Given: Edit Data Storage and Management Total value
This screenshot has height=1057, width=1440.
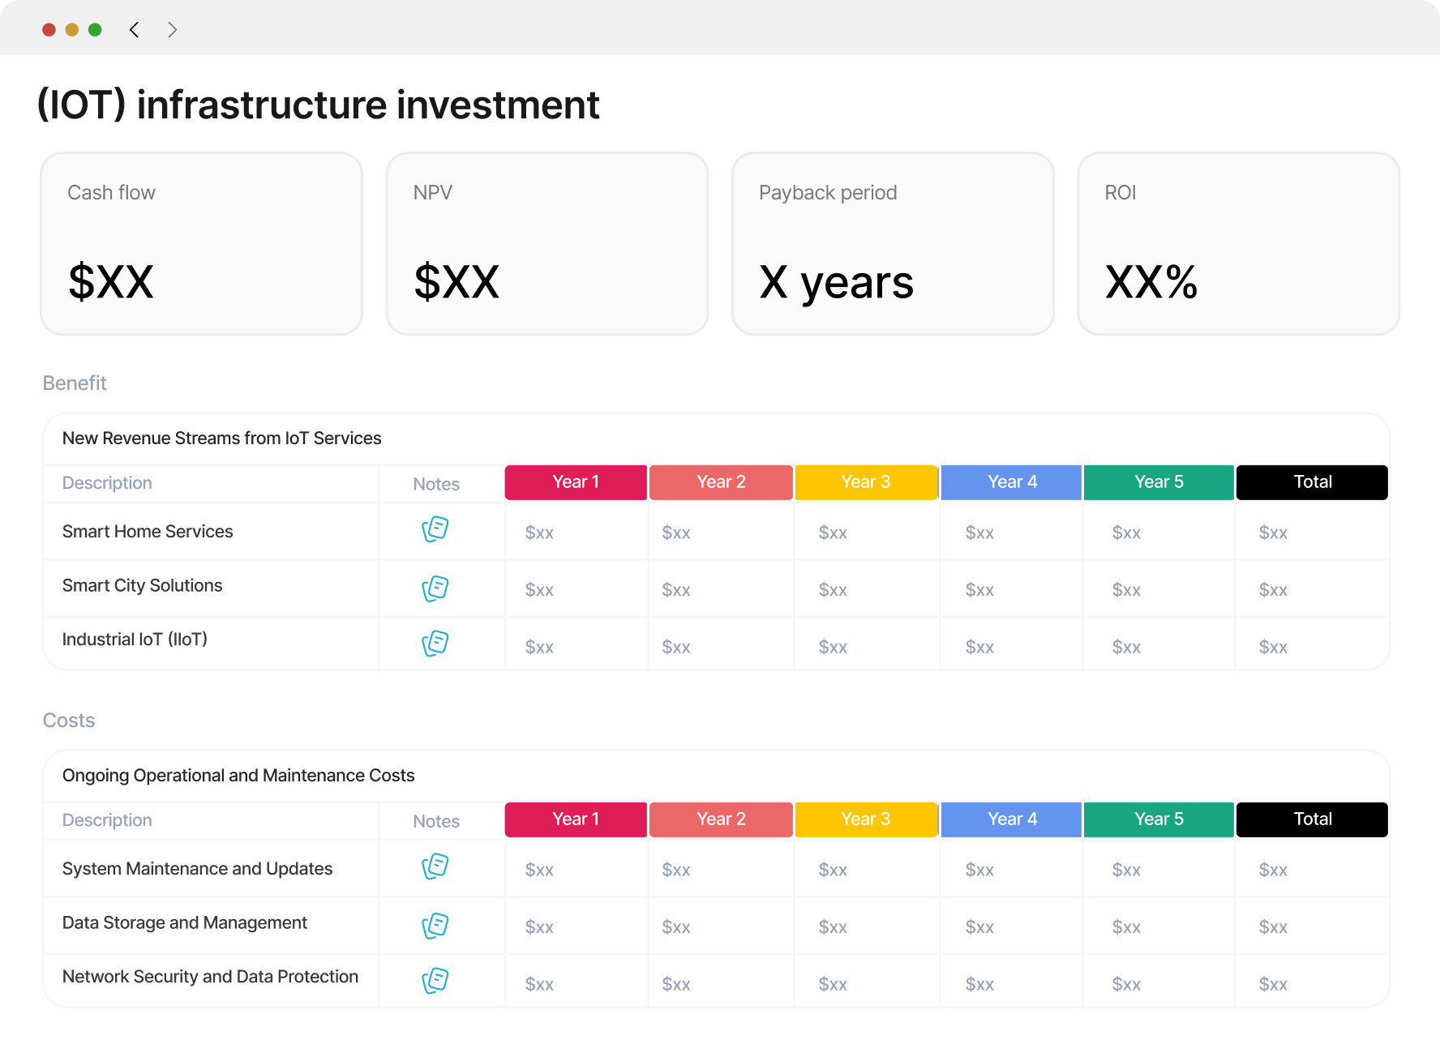Looking at the screenshot, I should 1273,927.
